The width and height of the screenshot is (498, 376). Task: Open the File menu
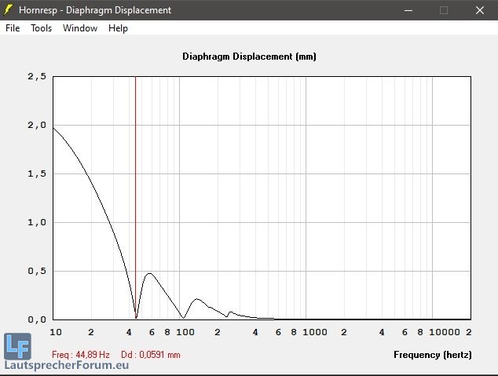[13, 28]
